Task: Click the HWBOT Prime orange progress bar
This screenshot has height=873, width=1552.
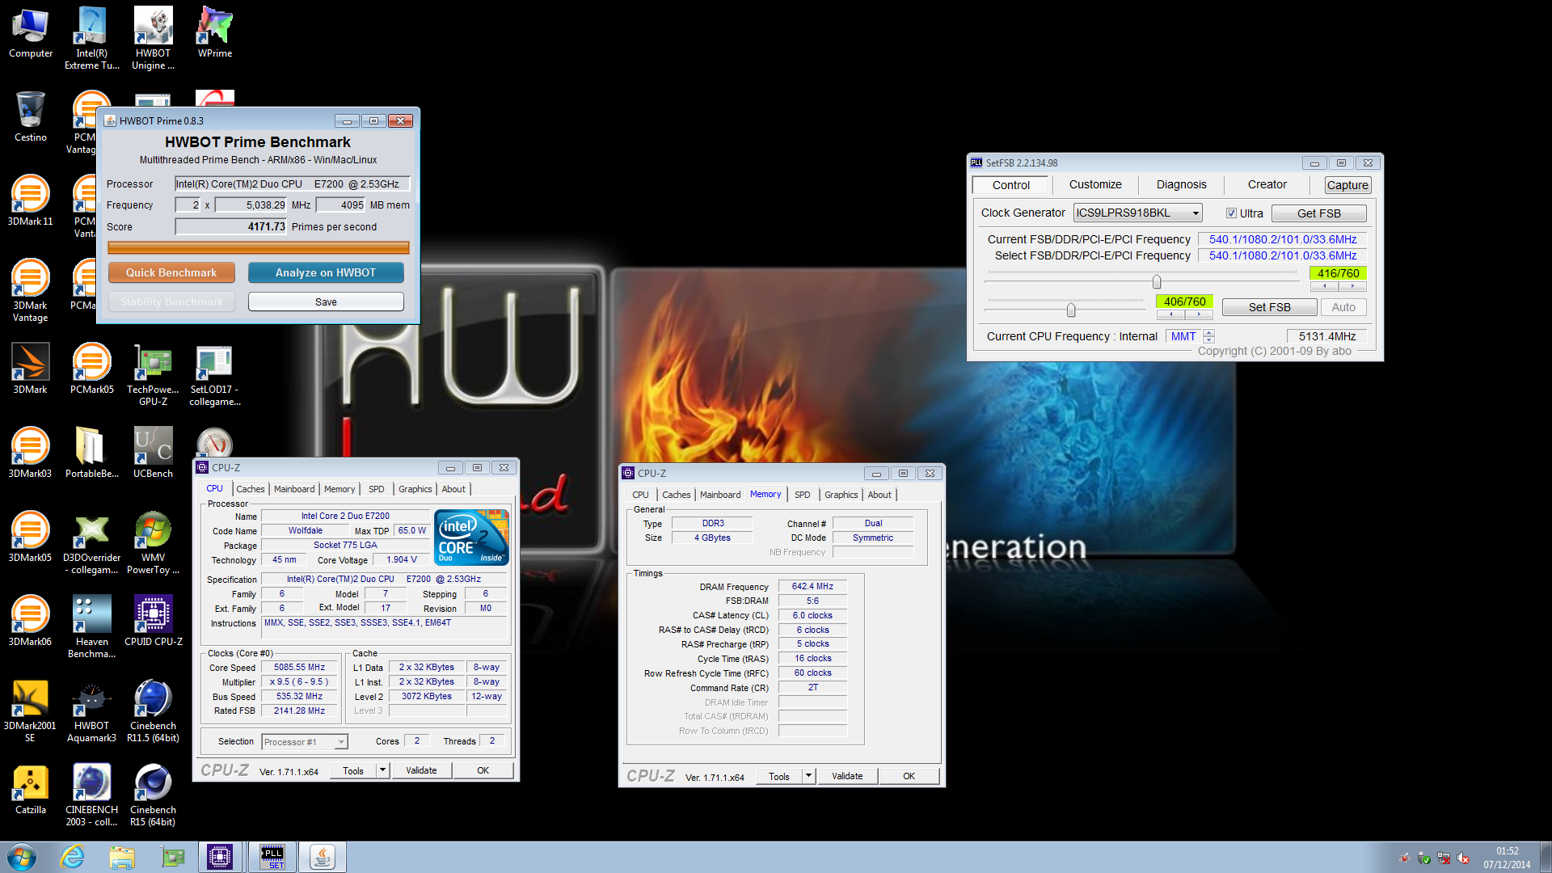Action: [x=259, y=248]
